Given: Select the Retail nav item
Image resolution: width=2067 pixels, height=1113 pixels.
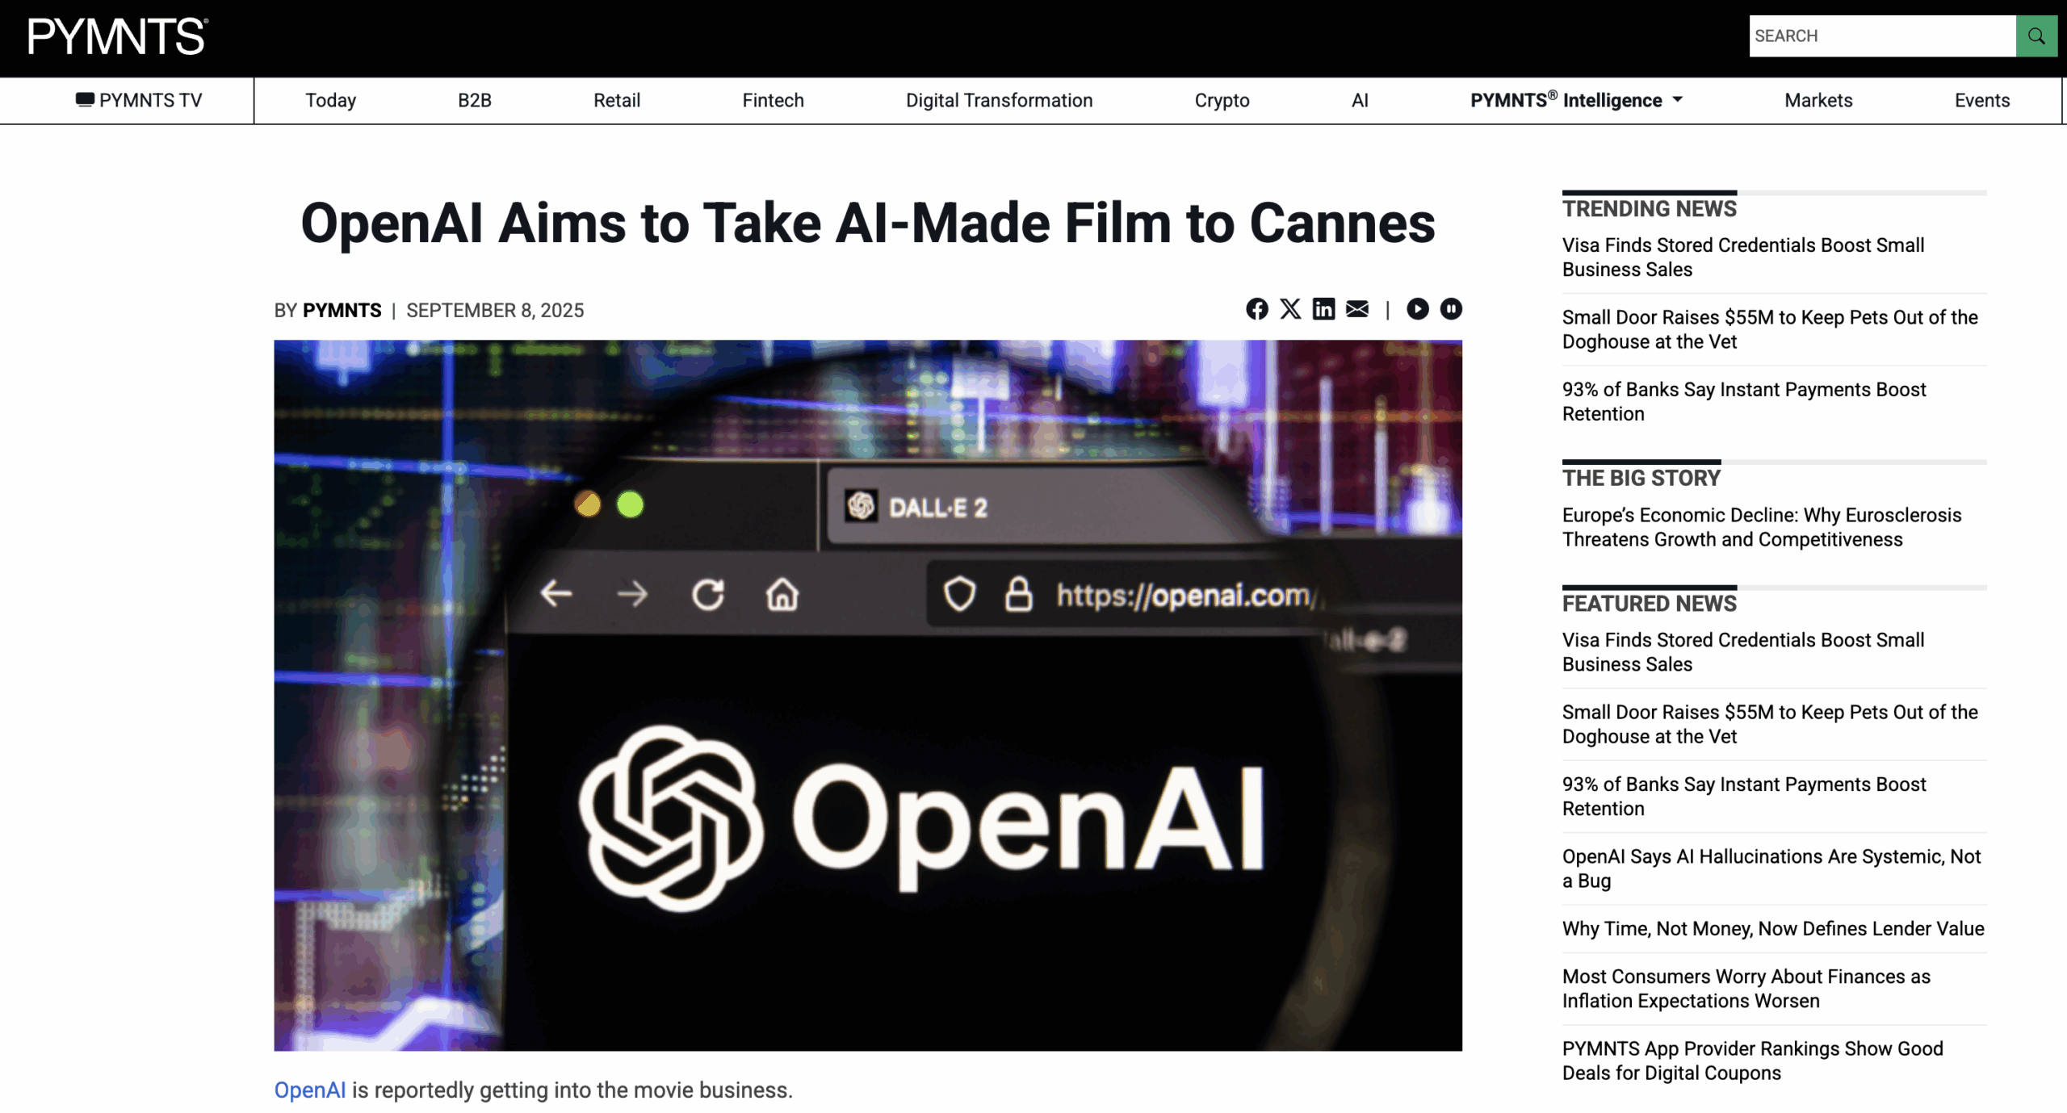Looking at the screenshot, I should [x=617, y=100].
